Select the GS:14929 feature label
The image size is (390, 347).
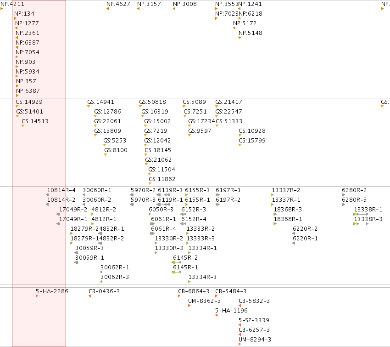(x=29, y=102)
